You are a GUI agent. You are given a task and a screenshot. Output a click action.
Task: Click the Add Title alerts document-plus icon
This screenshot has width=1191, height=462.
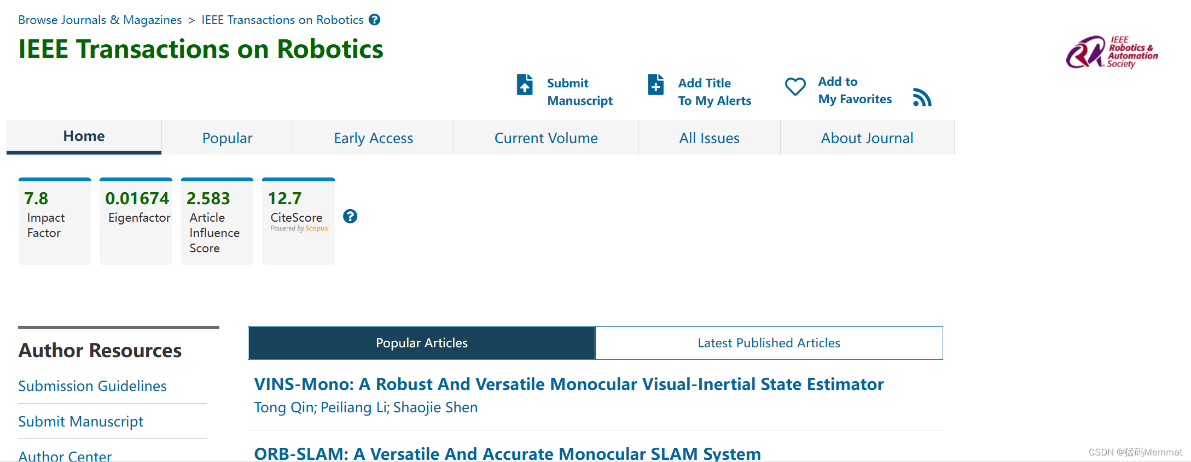[655, 85]
